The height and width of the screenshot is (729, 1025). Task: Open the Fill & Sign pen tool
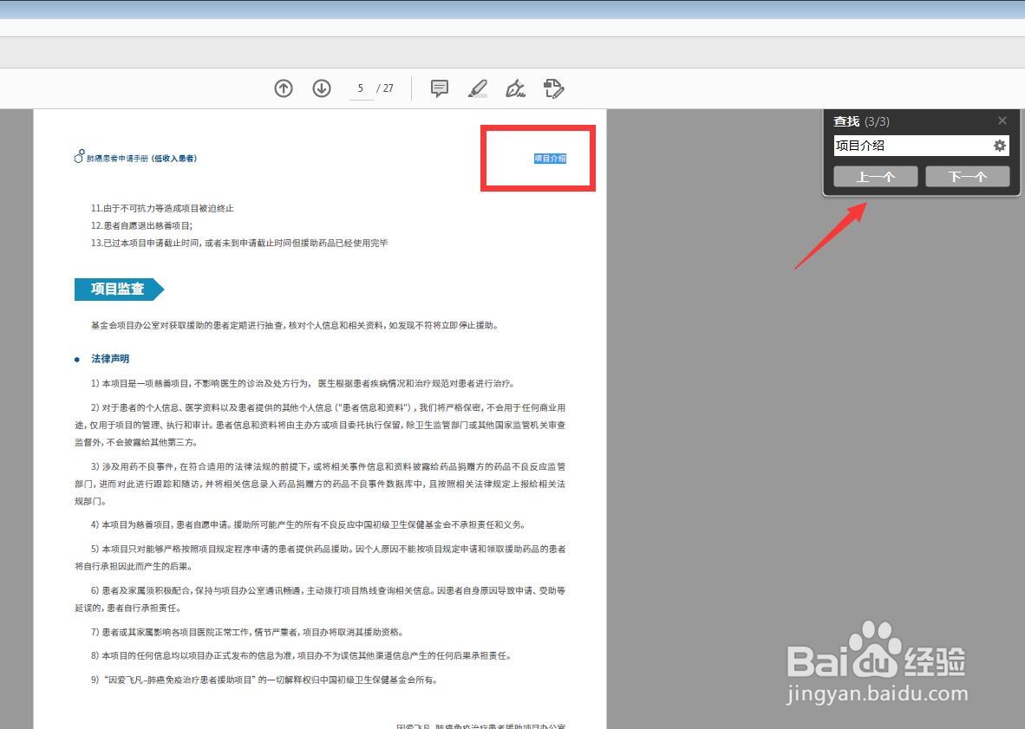coord(515,88)
